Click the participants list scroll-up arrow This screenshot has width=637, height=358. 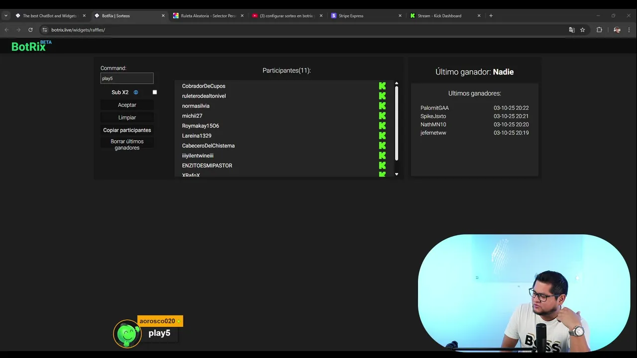tap(397, 83)
